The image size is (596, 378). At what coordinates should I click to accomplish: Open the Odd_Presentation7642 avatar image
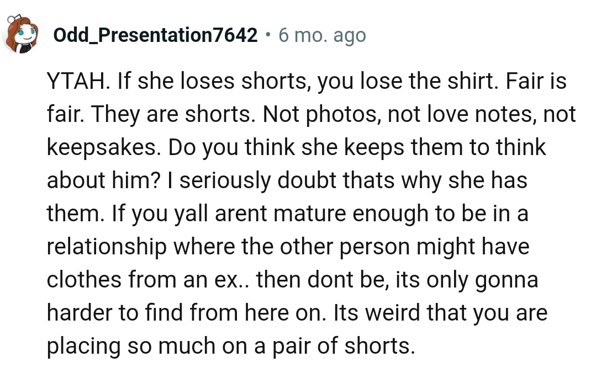pyautogui.click(x=21, y=34)
